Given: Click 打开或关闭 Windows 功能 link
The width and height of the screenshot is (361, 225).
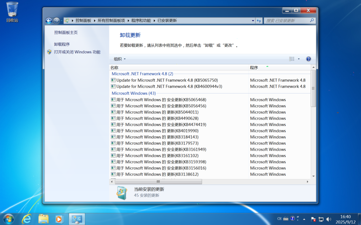Looking at the screenshot, I should click(77, 52).
